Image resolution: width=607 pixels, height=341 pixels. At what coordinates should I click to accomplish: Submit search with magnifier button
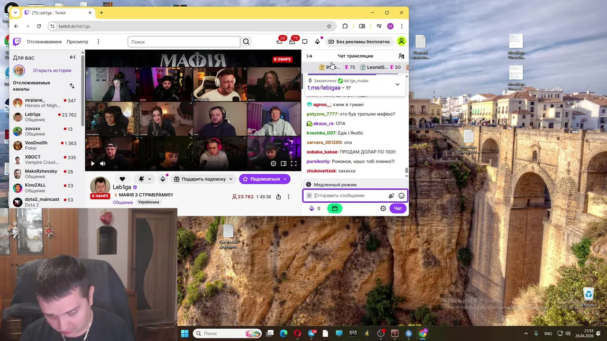click(246, 42)
